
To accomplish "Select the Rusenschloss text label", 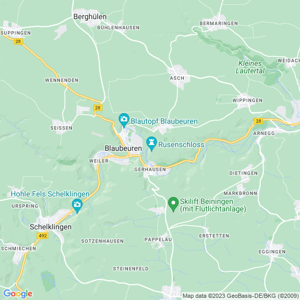I will pos(181,144).
